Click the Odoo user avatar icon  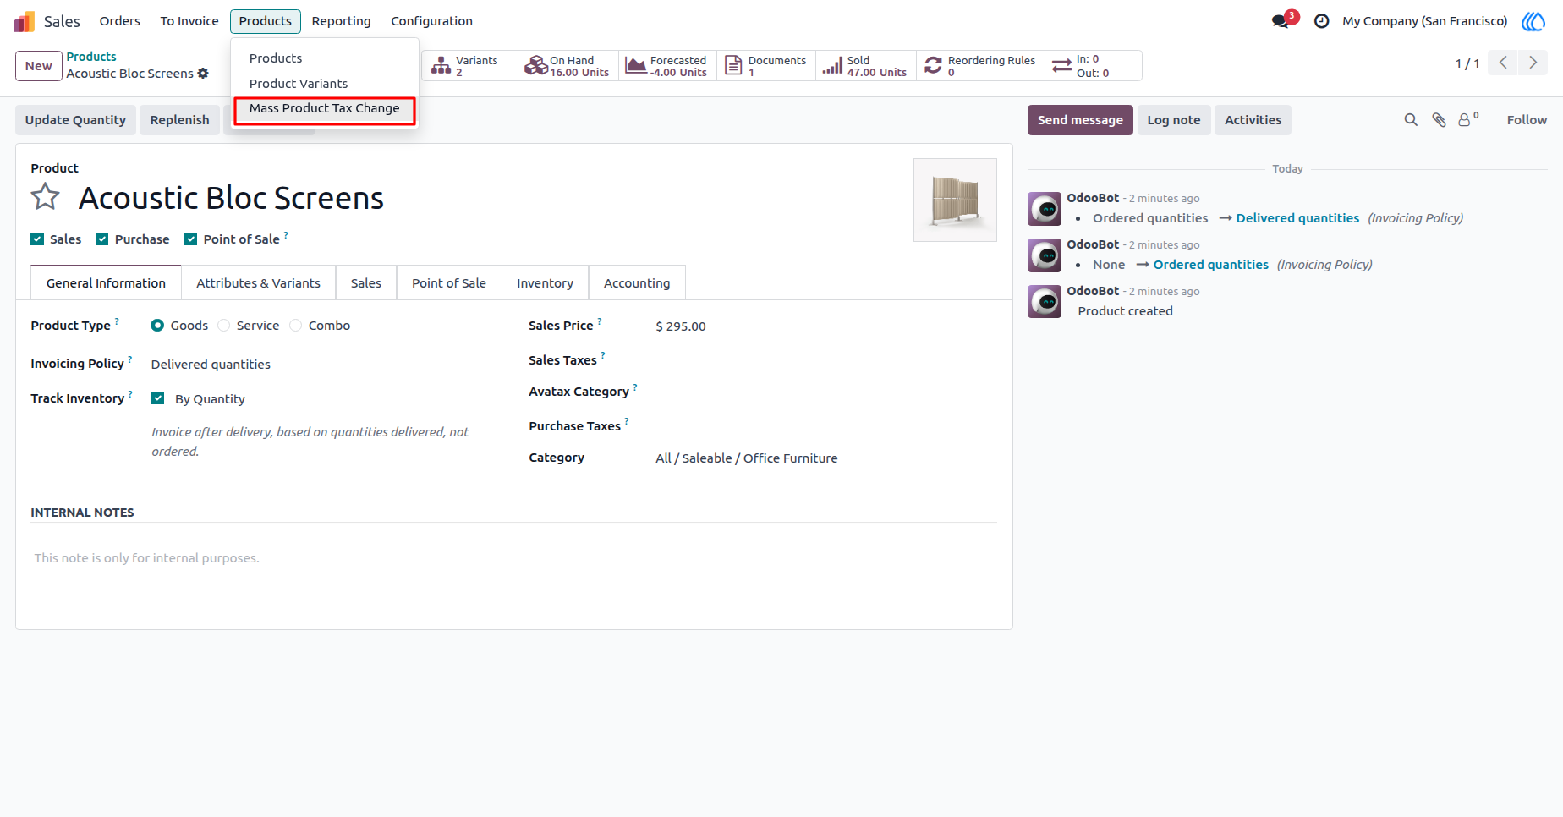[x=1533, y=21]
